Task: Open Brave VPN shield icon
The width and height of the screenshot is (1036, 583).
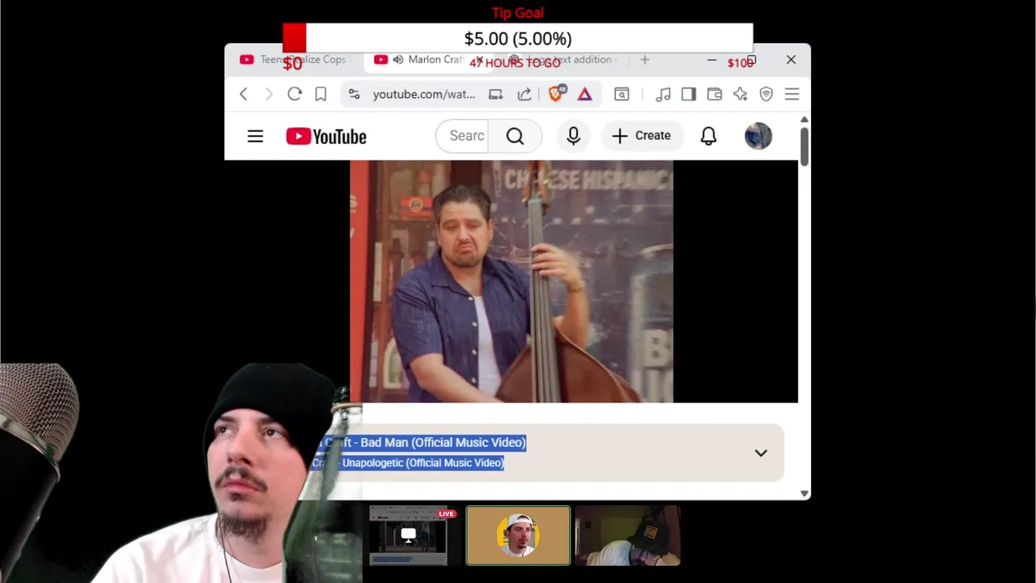Action: point(766,95)
